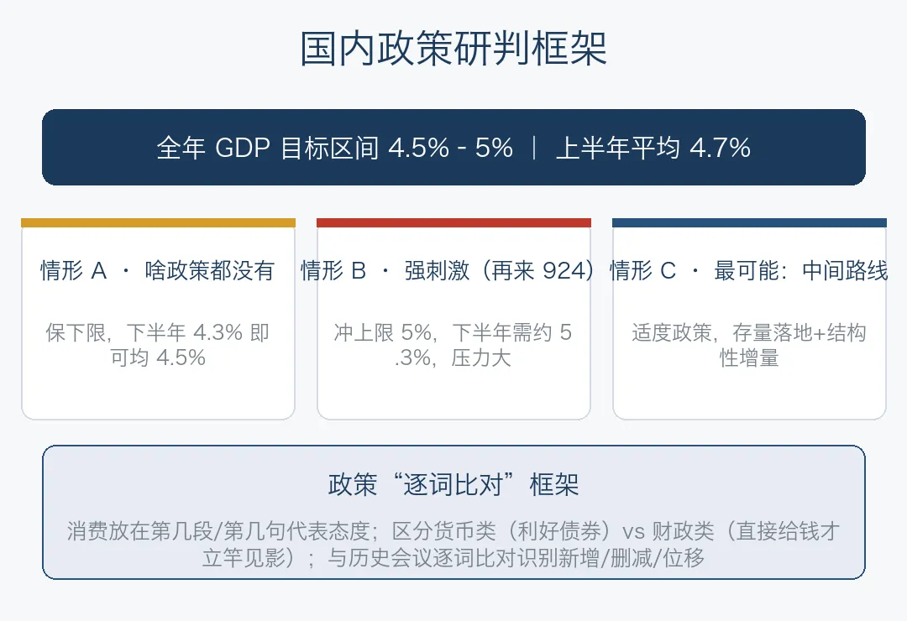The image size is (907, 621).
Task: Click the blue color bar above 情形 C
Action: 749,222
